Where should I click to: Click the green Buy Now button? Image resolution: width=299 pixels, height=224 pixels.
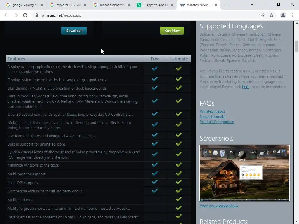coord(172,31)
